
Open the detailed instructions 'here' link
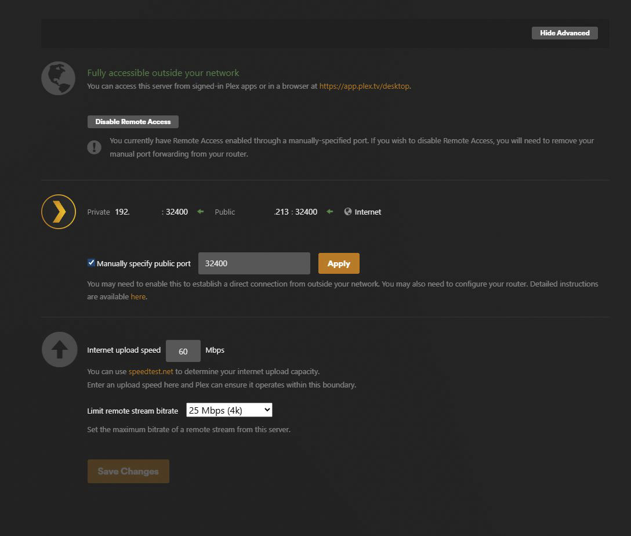coord(138,296)
